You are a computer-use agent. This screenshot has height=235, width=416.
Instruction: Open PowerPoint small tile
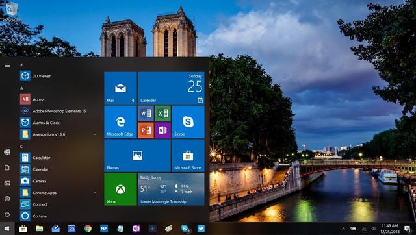click(146, 130)
